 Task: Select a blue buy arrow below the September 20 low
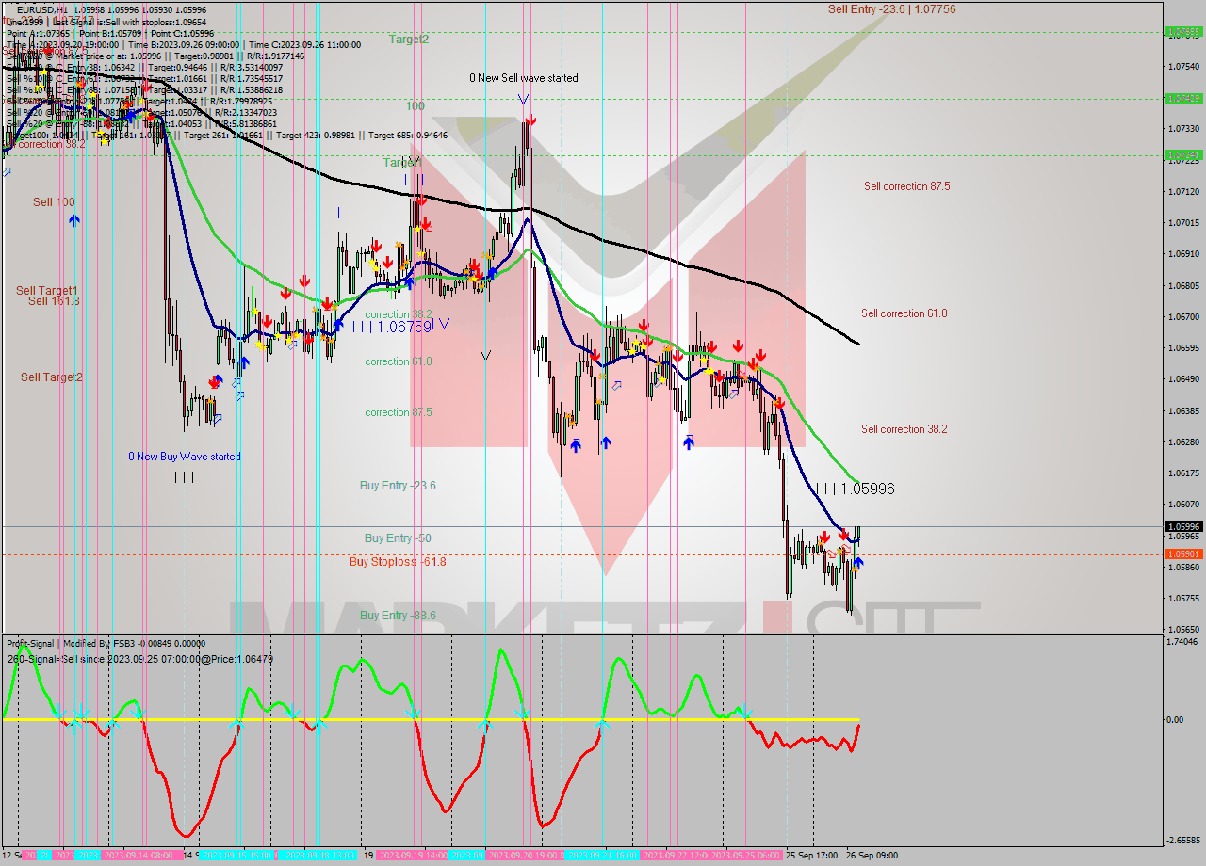coord(576,444)
